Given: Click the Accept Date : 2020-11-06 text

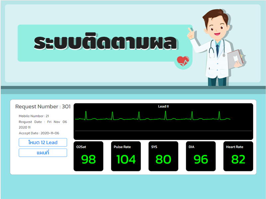Looking at the screenshot, I should [x=39, y=133].
